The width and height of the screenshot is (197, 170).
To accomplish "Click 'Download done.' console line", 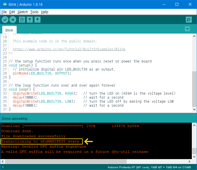I will tap(17, 131).
